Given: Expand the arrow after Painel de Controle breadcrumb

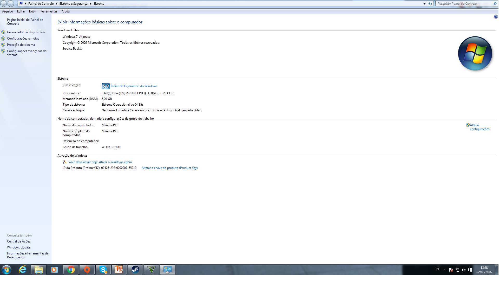Looking at the screenshot, I should (x=56, y=4).
